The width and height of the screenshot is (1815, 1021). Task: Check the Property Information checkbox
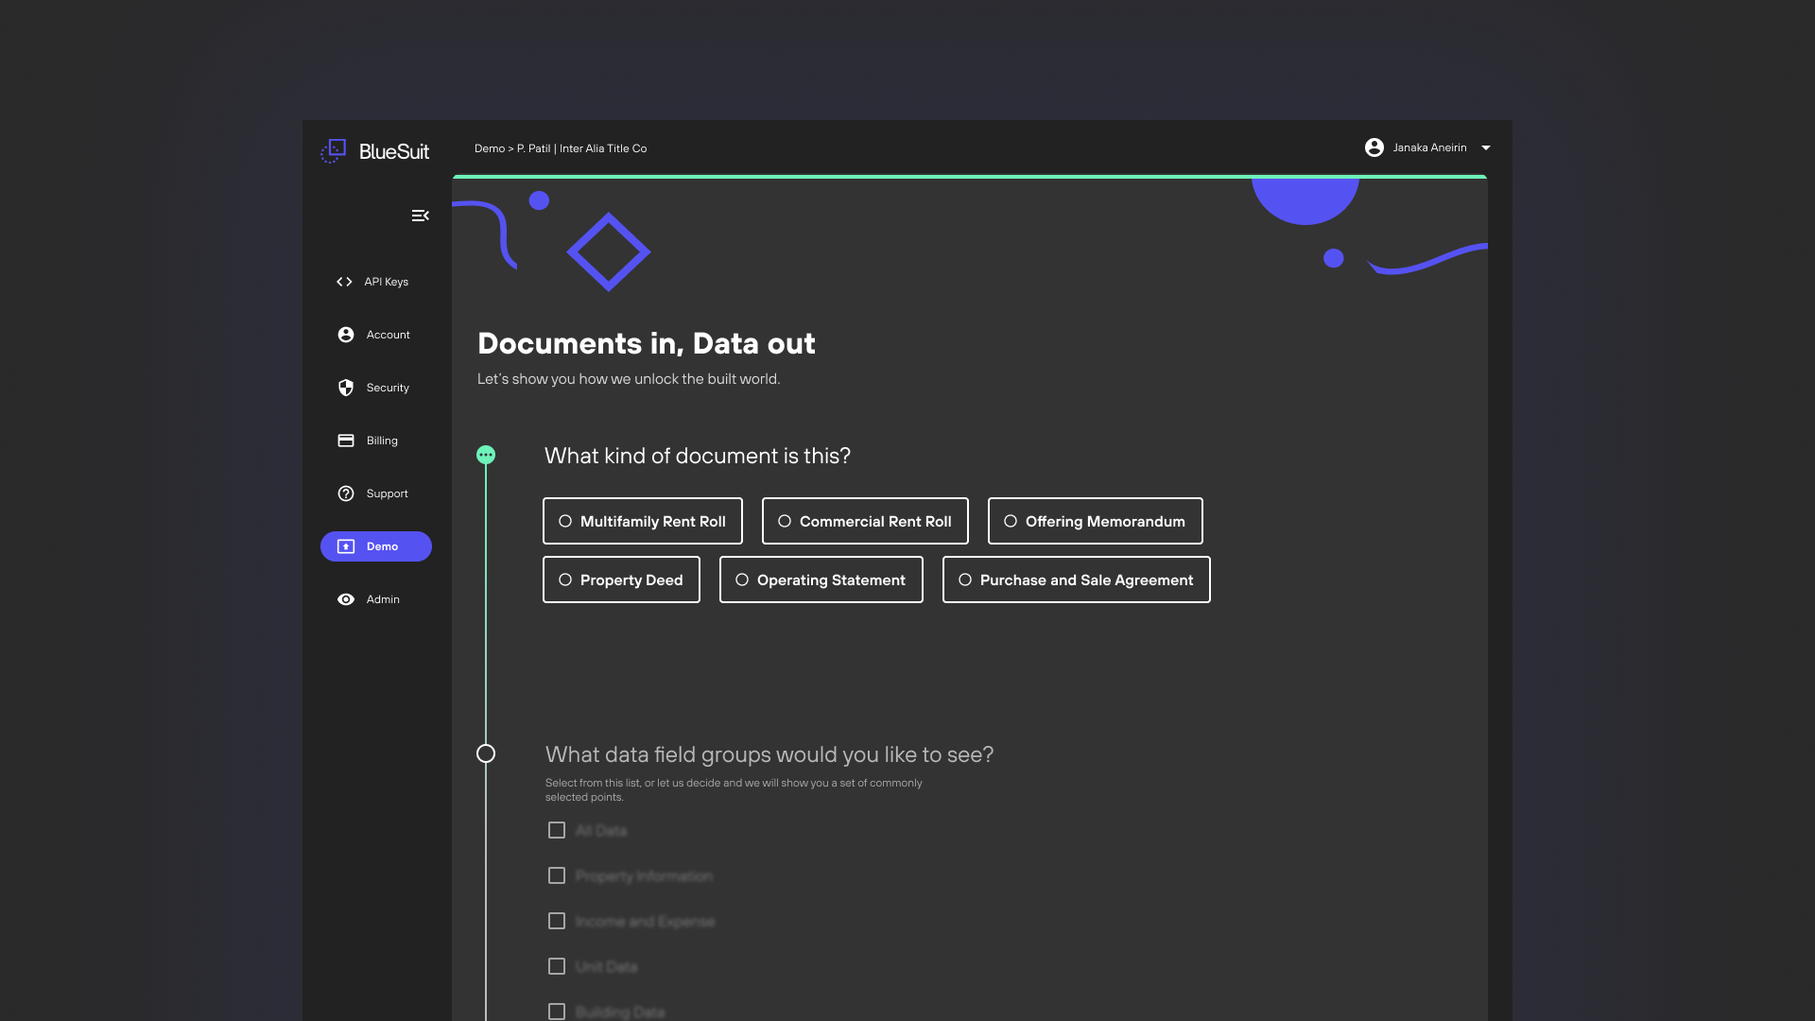pos(557,875)
